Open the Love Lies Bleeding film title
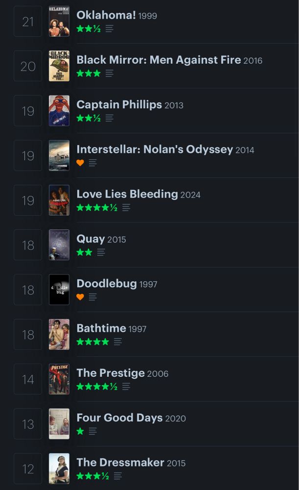This screenshot has width=299, height=490. pyautogui.click(x=127, y=194)
